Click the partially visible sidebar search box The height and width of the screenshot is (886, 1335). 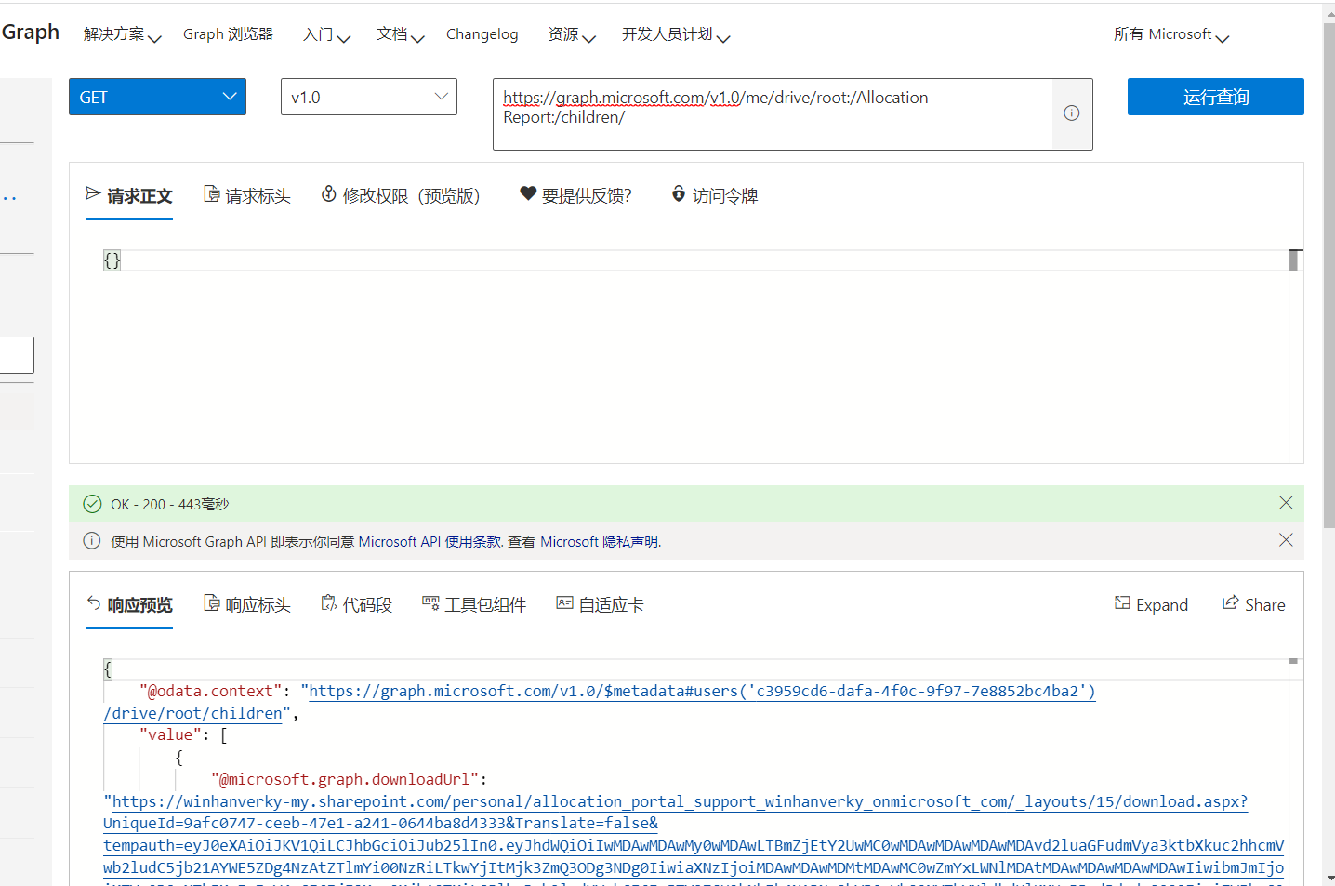click(17, 355)
